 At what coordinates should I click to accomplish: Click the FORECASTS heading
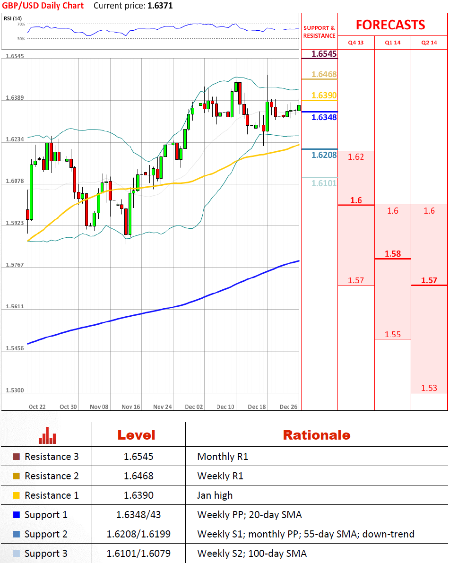(x=390, y=25)
